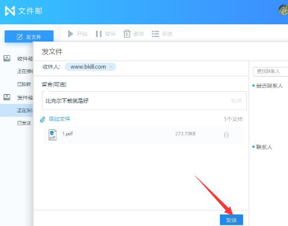Viewport: 288px width, 226px height.
Task: Click the 1.pdf file type icon
Action: point(52,135)
